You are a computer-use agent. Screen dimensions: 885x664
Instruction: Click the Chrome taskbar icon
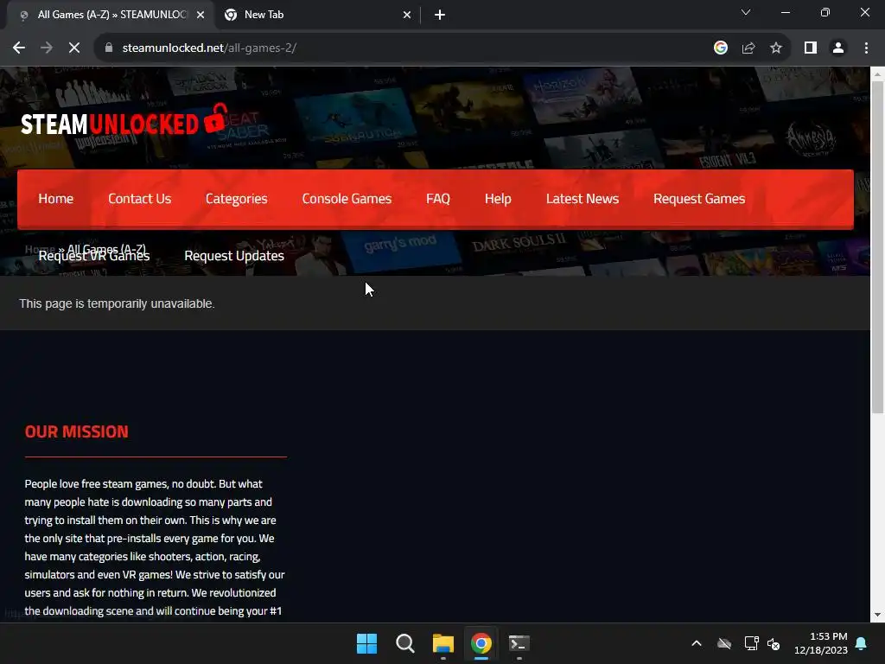click(481, 643)
